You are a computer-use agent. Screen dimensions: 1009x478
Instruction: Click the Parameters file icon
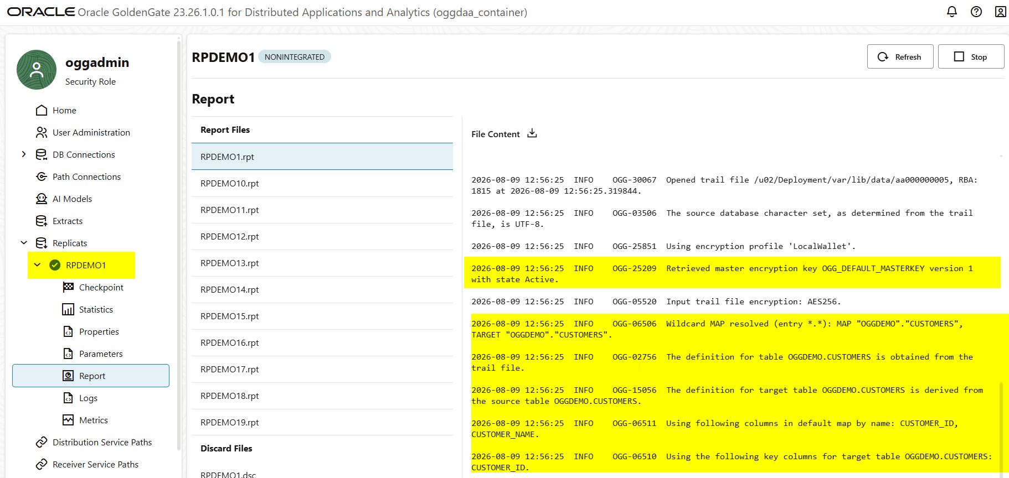(x=68, y=354)
